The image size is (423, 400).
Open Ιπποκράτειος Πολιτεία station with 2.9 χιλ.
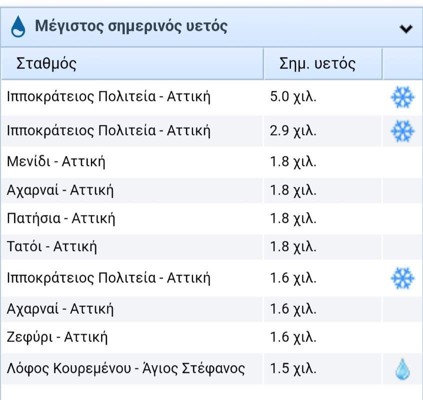click(108, 130)
